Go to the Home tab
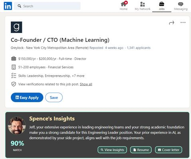This screenshot has height=159, width=191. (x=123, y=6)
